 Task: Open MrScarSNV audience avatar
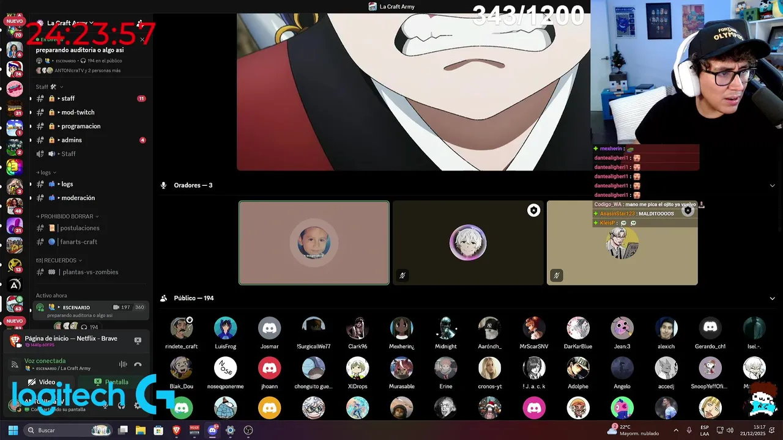coord(534,328)
